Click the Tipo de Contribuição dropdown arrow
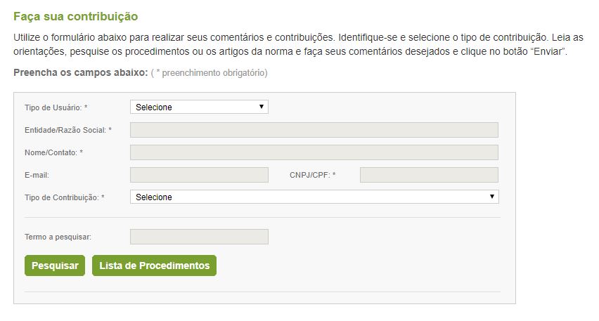This screenshot has width=599, height=321. tap(492, 197)
